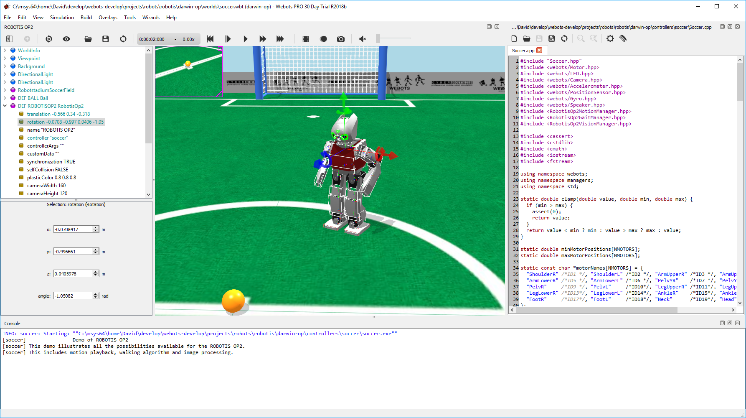Close the Console panel
The width and height of the screenshot is (746, 418).
coord(738,323)
